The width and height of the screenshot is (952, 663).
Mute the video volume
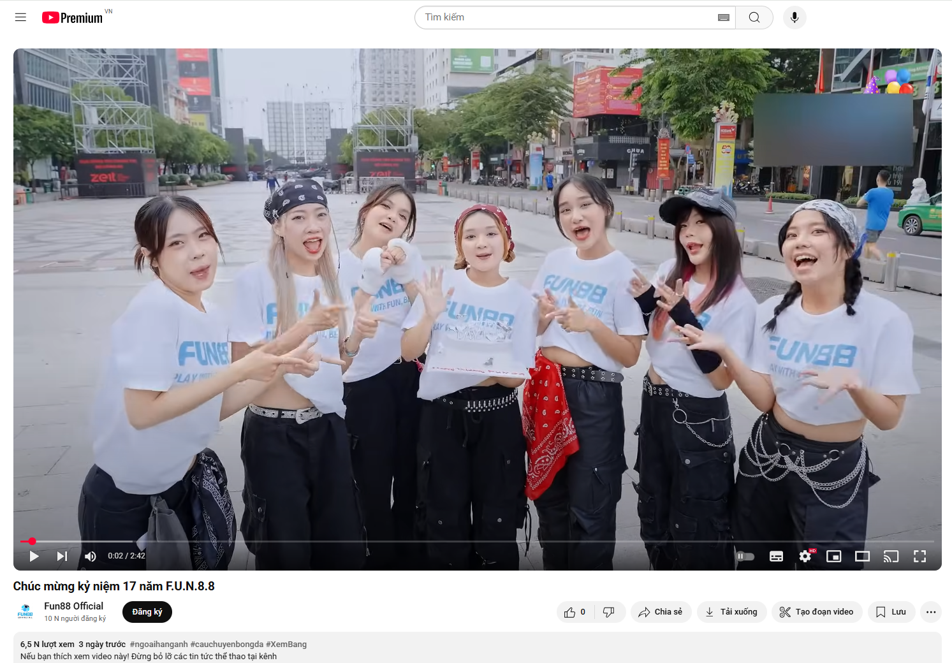(x=91, y=556)
